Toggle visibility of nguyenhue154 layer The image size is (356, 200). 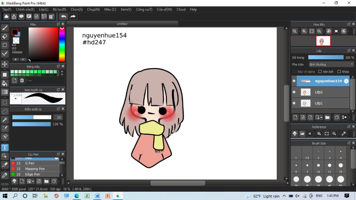tap(294, 81)
